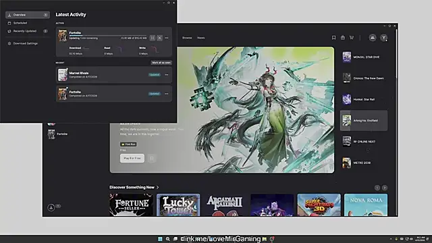Open more options for Marvel Rivals entry
The width and height of the screenshot is (432, 243).
[x=167, y=75]
